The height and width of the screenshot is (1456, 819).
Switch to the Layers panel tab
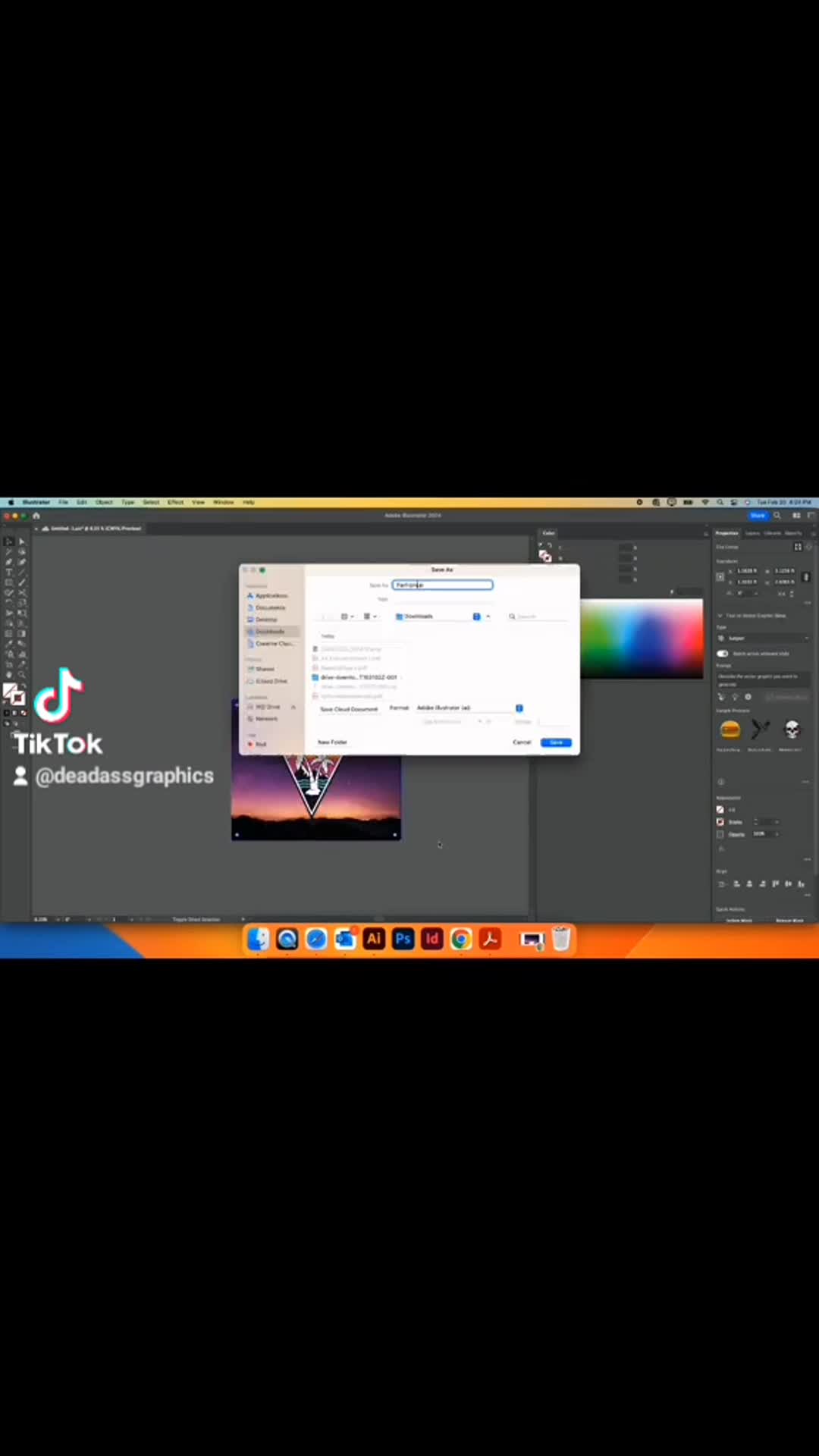pos(752,533)
